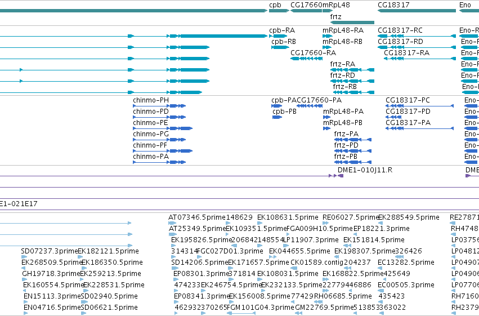Select the cpb-PB coding feature
Viewport: 479px width, 316px height.
(277, 117)
